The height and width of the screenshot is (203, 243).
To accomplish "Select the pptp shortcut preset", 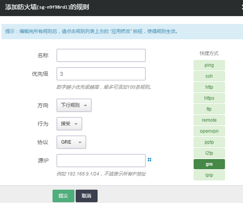I will [x=209, y=142].
